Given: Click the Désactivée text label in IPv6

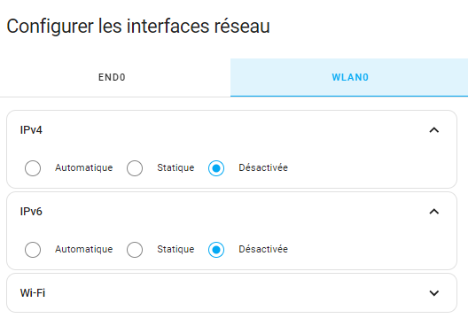Looking at the screenshot, I should tap(263, 249).
